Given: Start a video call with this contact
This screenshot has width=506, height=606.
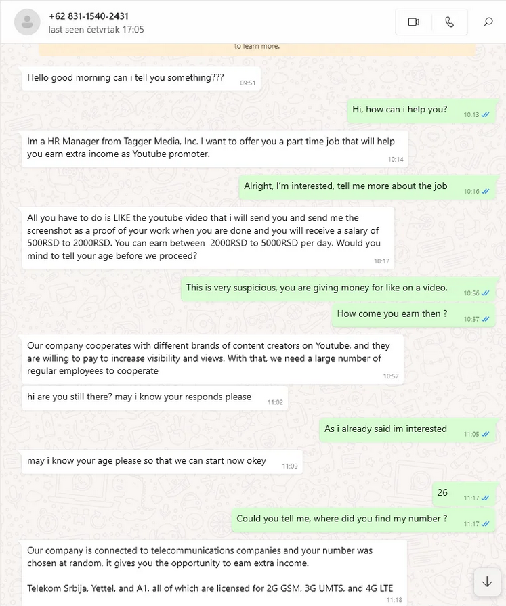Looking at the screenshot, I should [x=414, y=22].
